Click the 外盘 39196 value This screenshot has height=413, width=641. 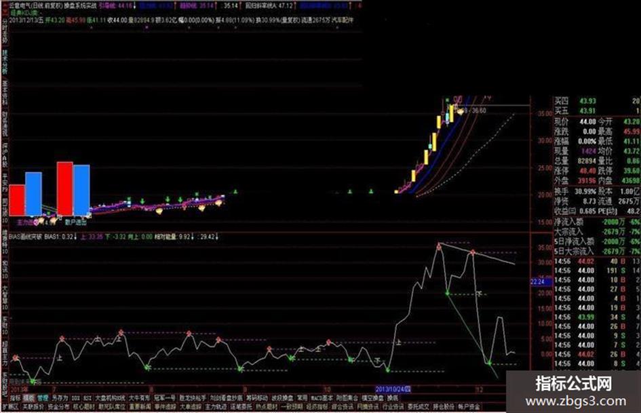pos(587,180)
